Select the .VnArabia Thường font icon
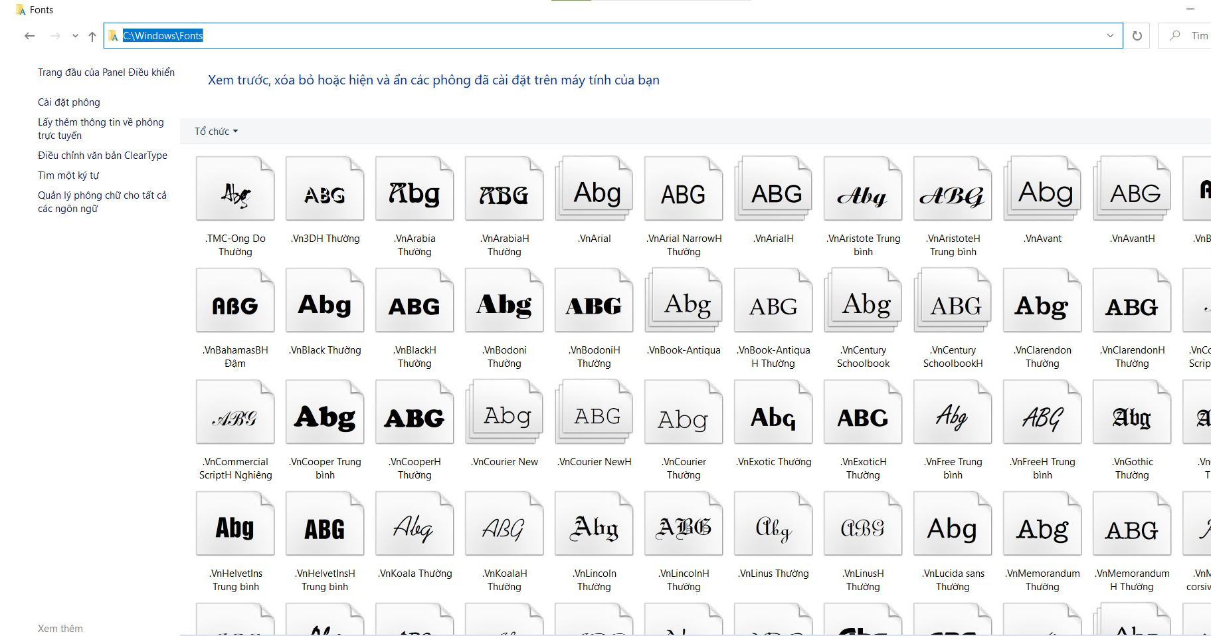This screenshot has height=636, width=1211. (415, 189)
